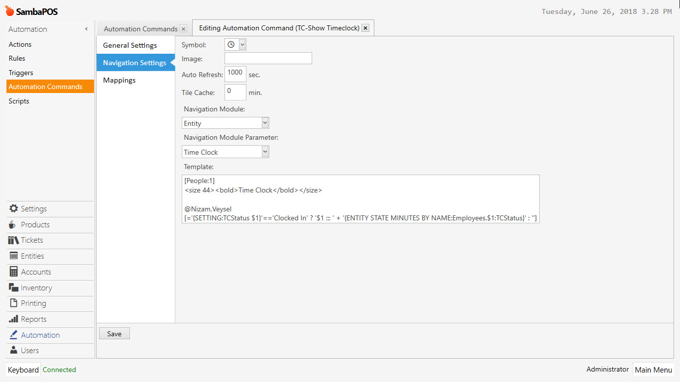Save the automation command
The image size is (680, 382).
pos(114,333)
